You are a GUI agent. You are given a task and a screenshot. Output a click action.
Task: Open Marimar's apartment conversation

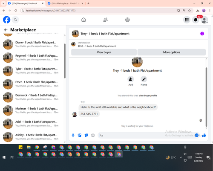point(32,110)
